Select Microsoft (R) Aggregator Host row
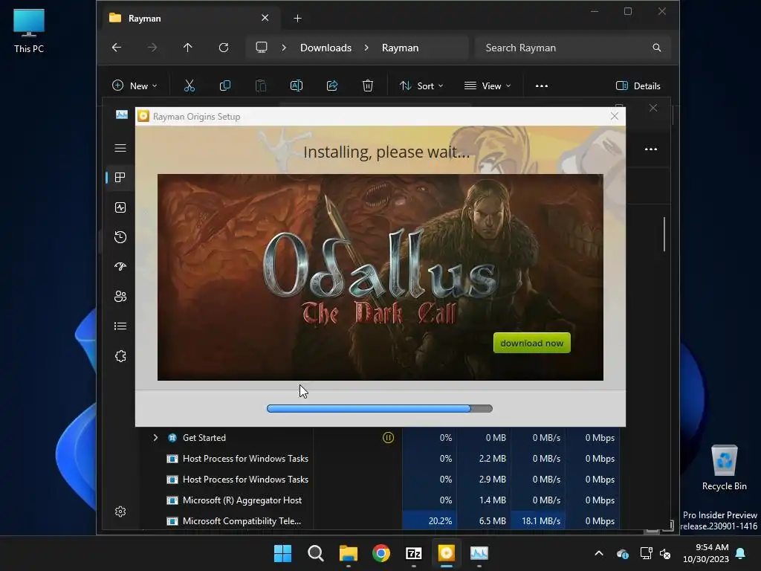This screenshot has height=571, width=761. pos(380,500)
